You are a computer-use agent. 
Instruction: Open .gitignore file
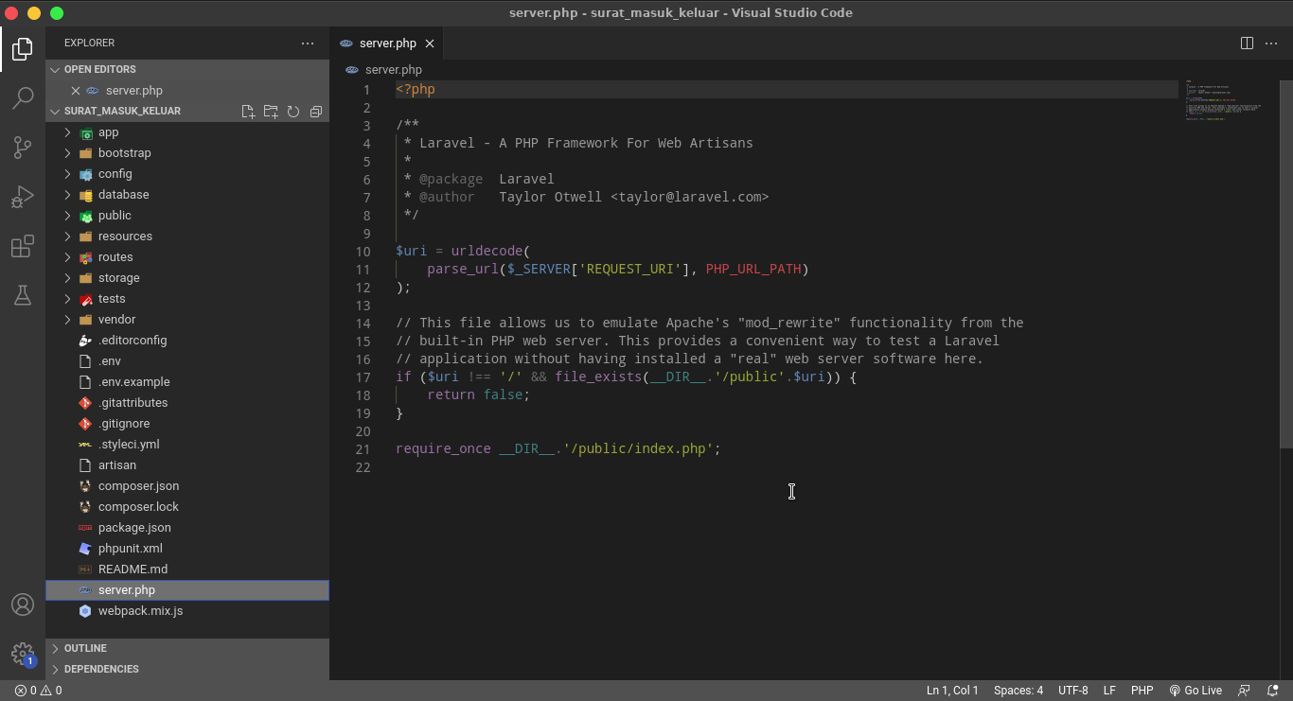coord(187,424)
